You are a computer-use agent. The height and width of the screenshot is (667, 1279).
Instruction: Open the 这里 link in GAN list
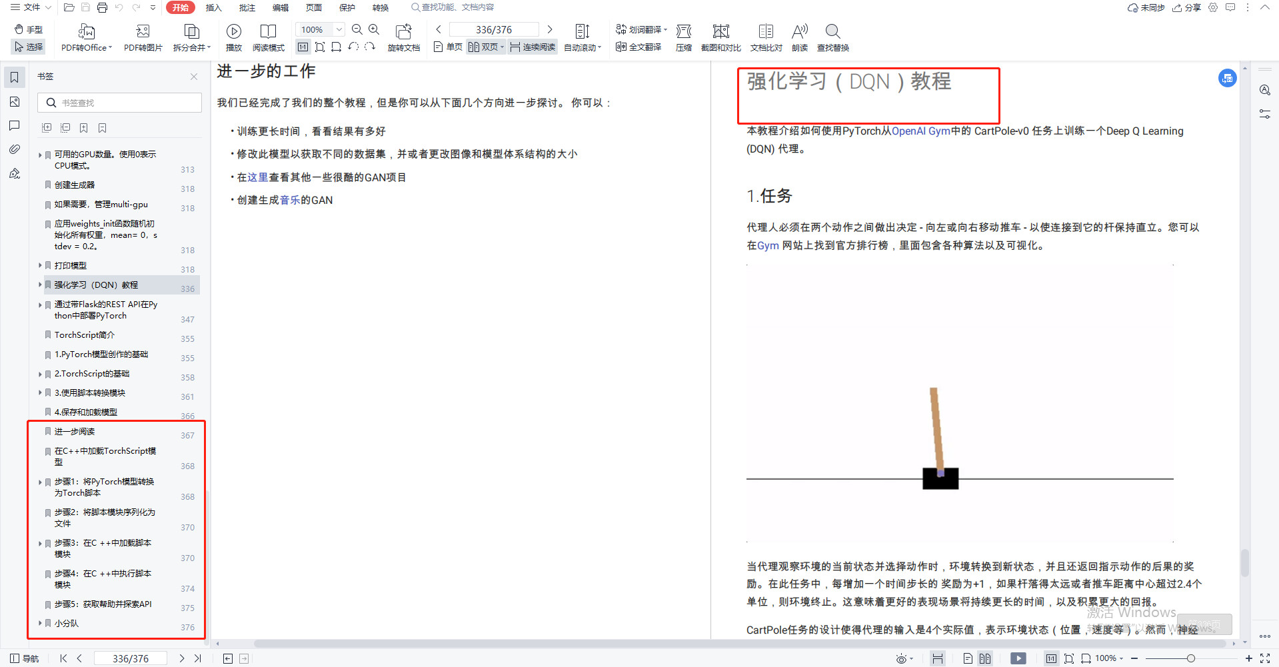(258, 177)
